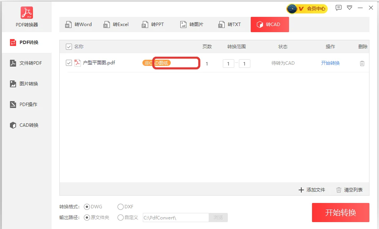379x229 pixels.
Task: Edit the end page range field
Action: (244, 64)
